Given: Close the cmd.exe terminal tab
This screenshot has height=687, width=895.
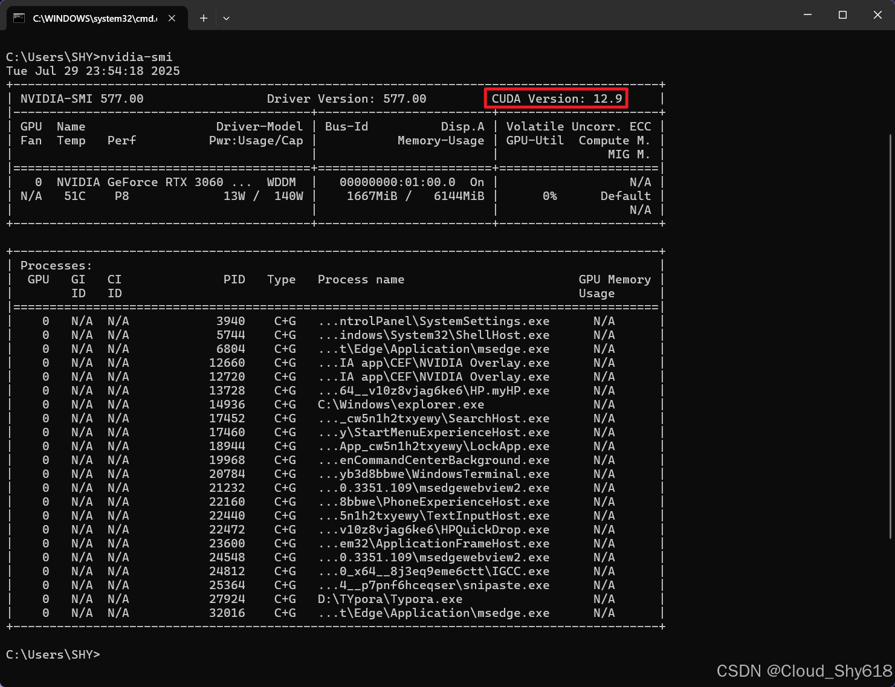Looking at the screenshot, I should coord(172,18).
